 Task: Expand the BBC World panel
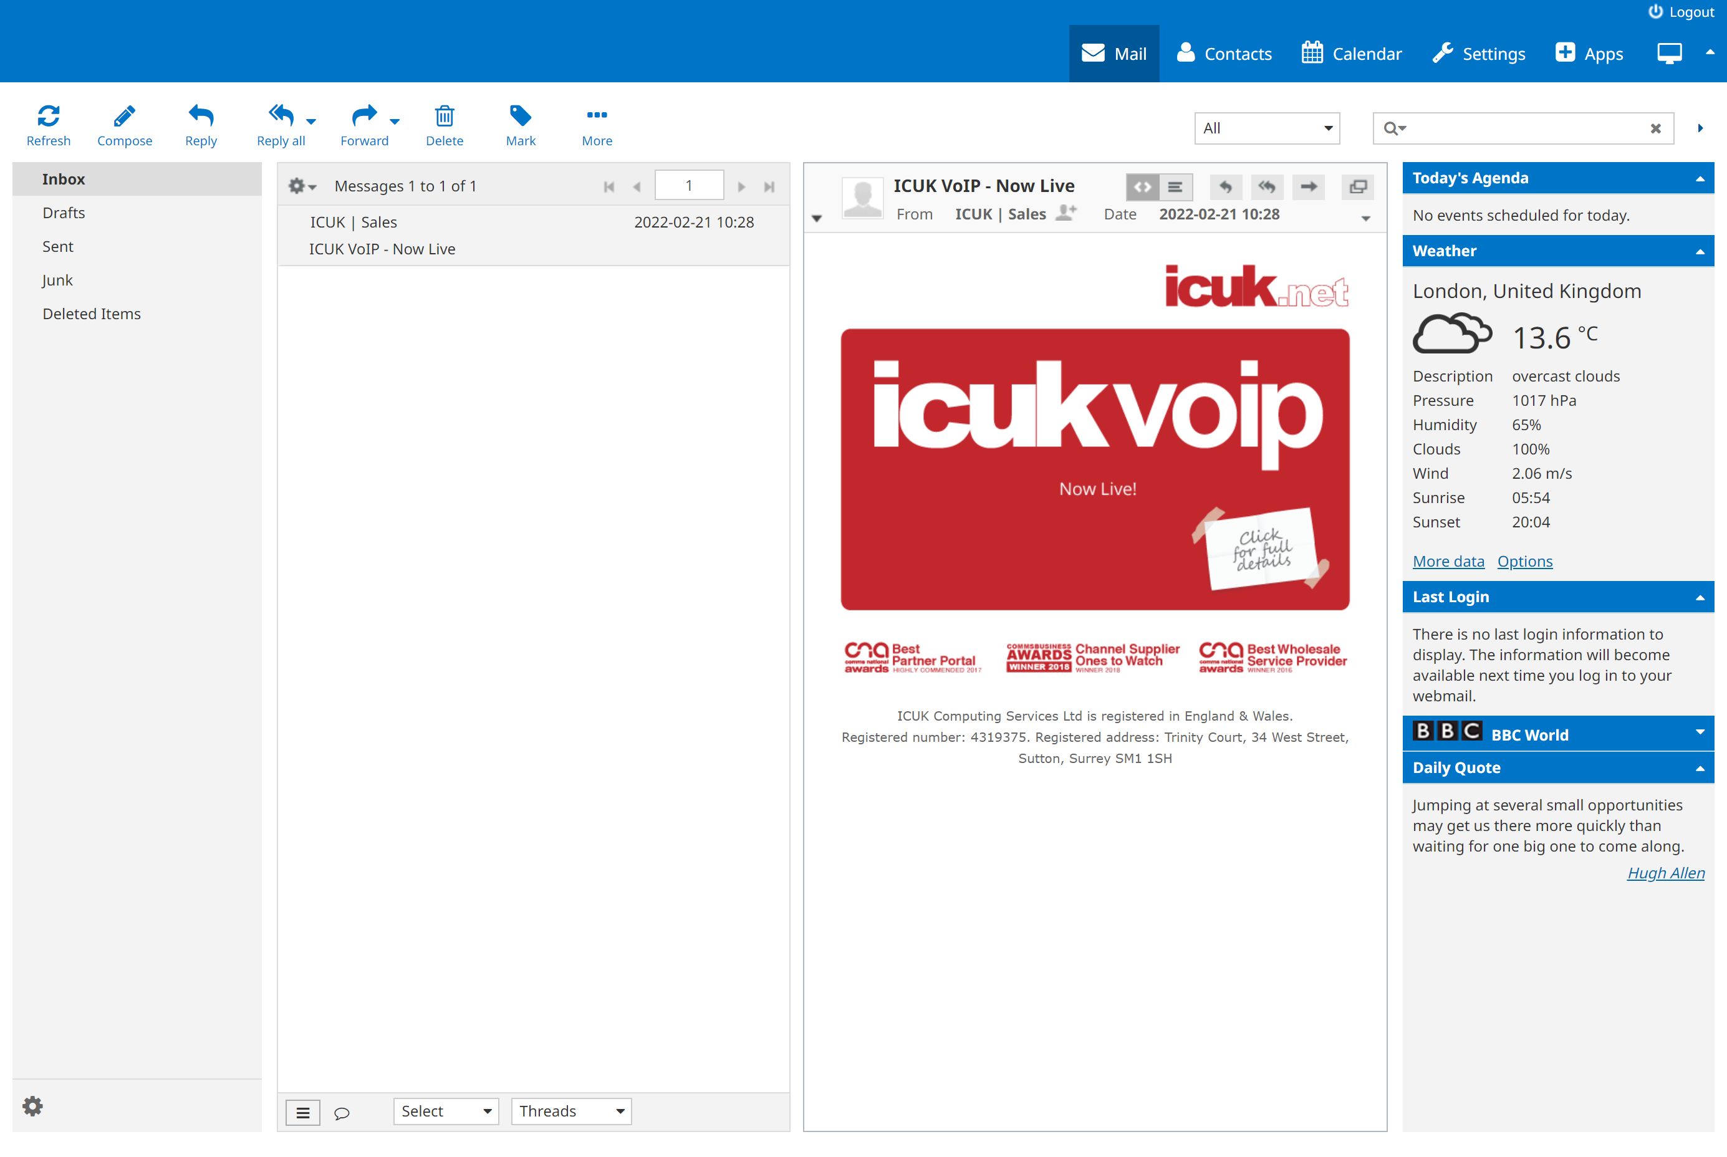1700,732
